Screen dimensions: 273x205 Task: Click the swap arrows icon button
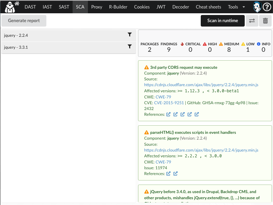click(x=252, y=21)
